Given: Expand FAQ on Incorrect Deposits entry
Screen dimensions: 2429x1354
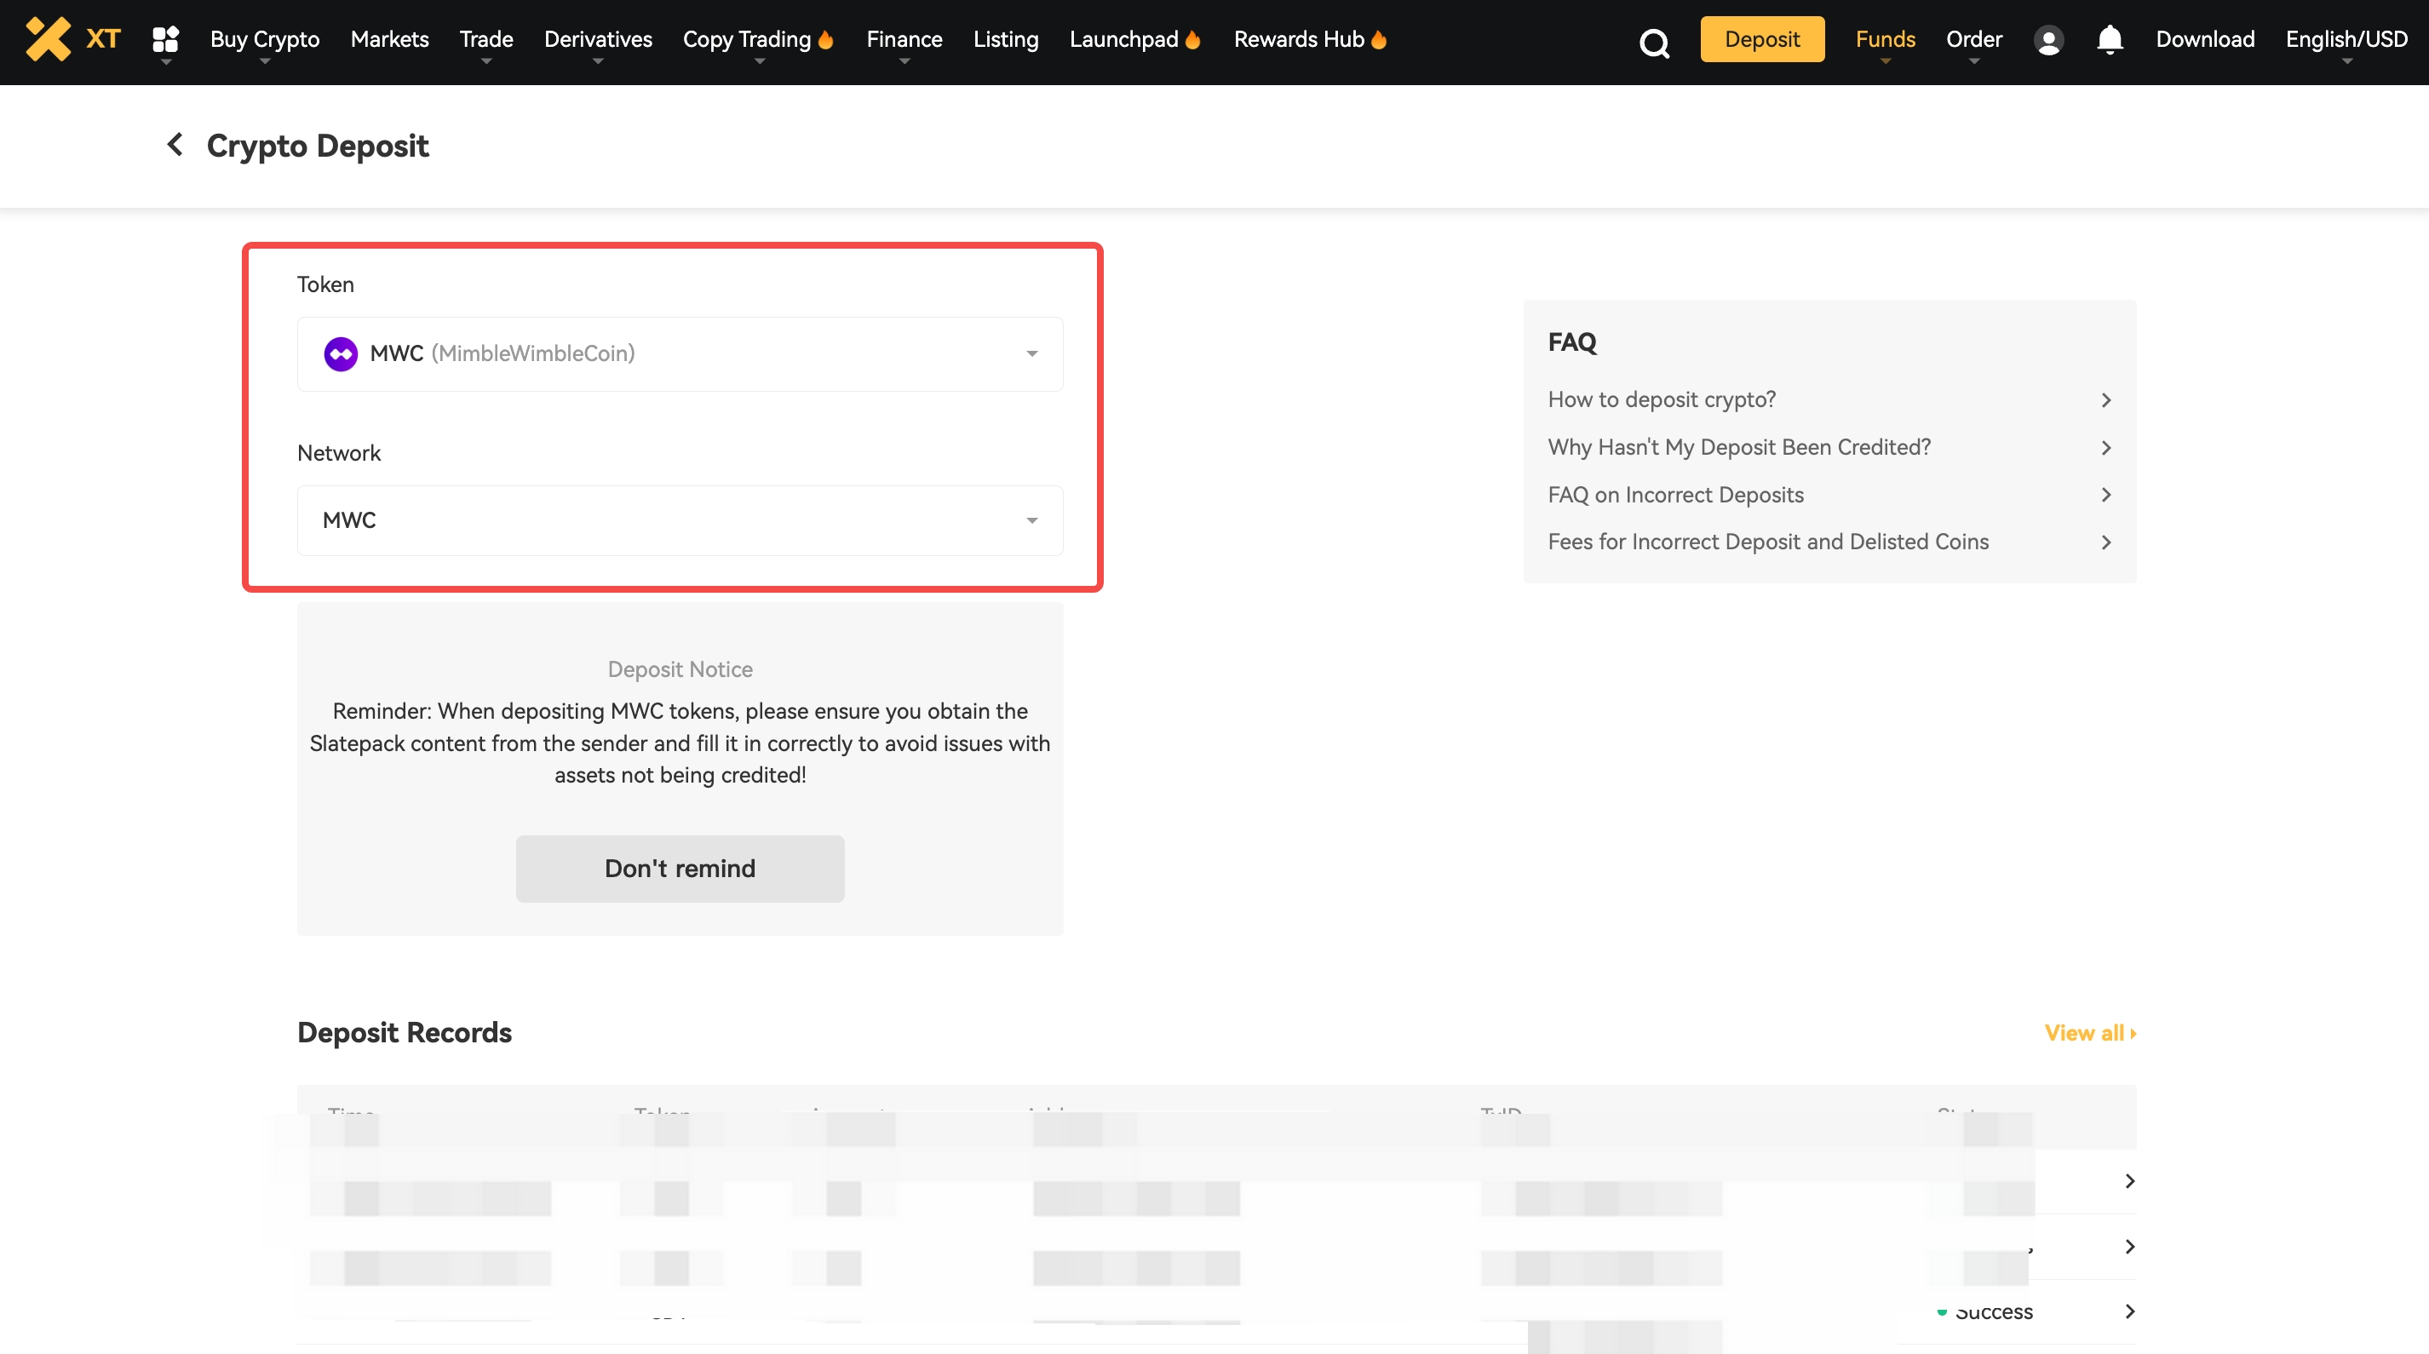Looking at the screenshot, I should click(1675, 495).
